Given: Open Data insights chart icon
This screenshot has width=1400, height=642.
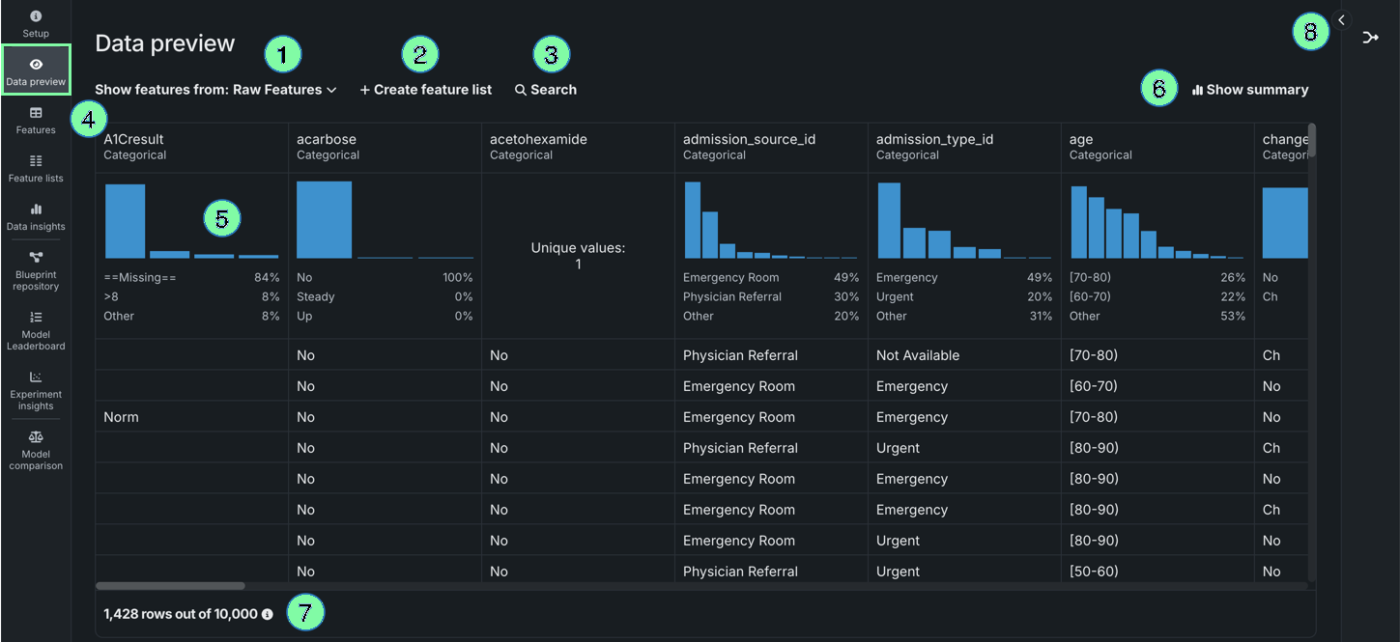Looking at the screenshot, I should click(x=36, y=209).
